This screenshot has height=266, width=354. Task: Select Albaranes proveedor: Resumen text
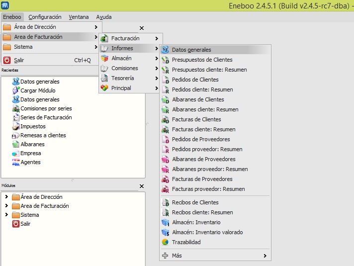pyautogui.click(x=210, y=169)
